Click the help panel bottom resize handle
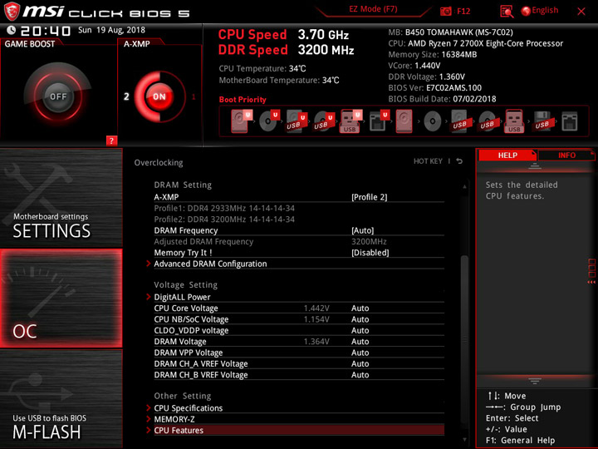The image size is (598, 449). (535, 381)
